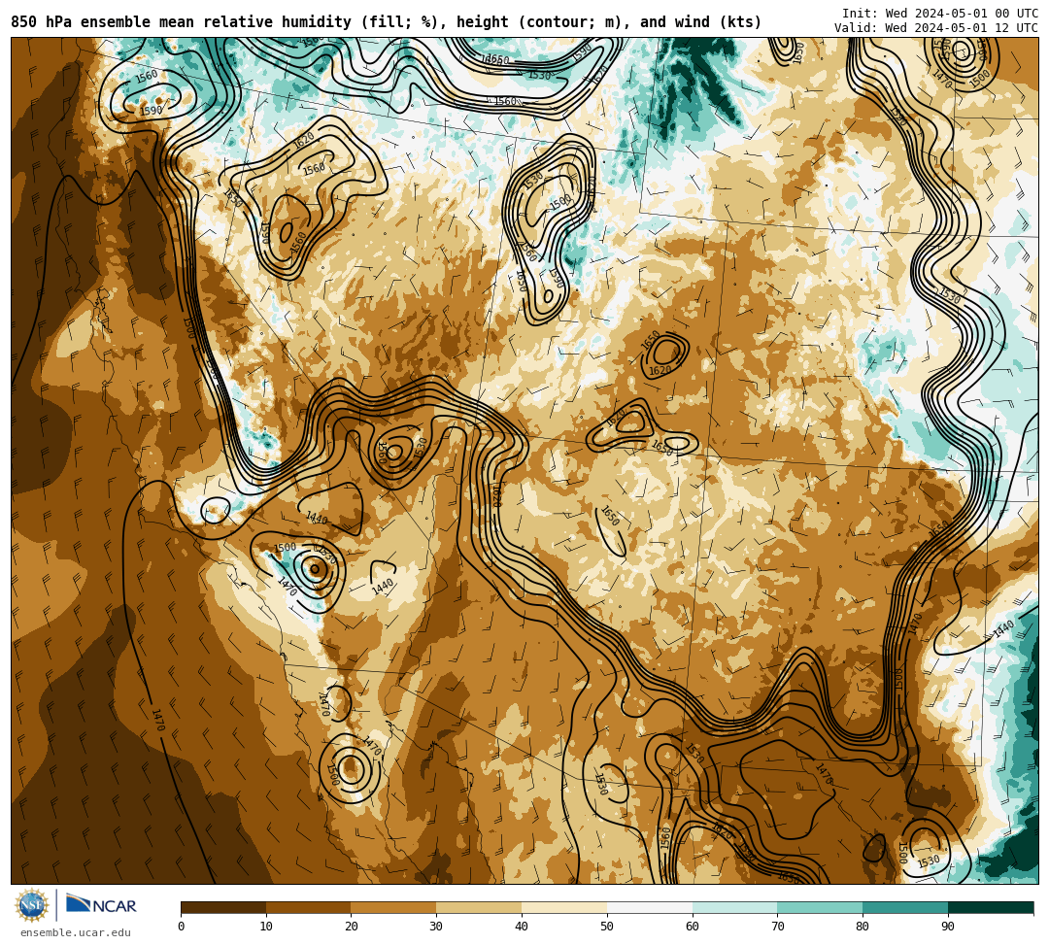Pick the teal 70–80% colorbar segment
The image size is (1049, 945).
tap(820, 907)
